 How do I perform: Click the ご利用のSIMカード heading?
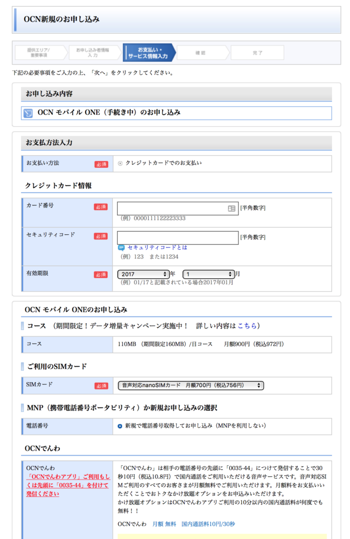(57, 367)
